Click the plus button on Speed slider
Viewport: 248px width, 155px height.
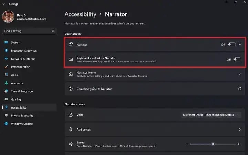pos(238,144)
